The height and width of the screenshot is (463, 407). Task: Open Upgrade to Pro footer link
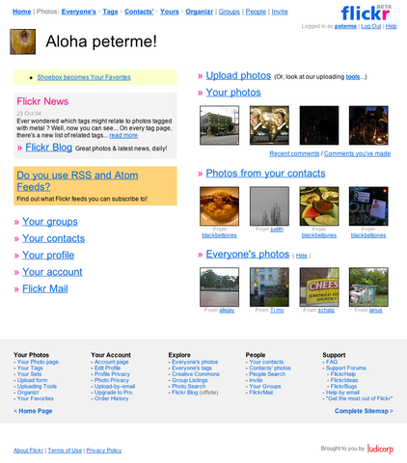pos(113,393)
